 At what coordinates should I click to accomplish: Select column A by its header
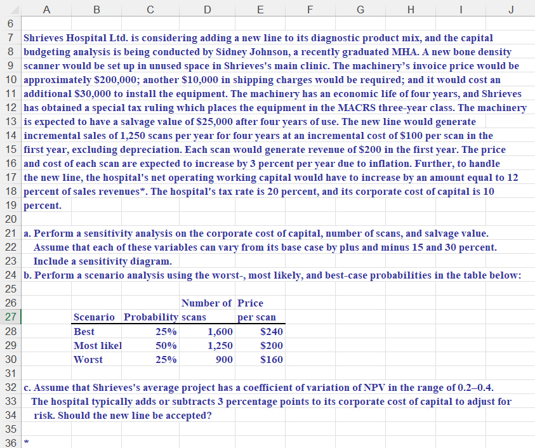46,9
